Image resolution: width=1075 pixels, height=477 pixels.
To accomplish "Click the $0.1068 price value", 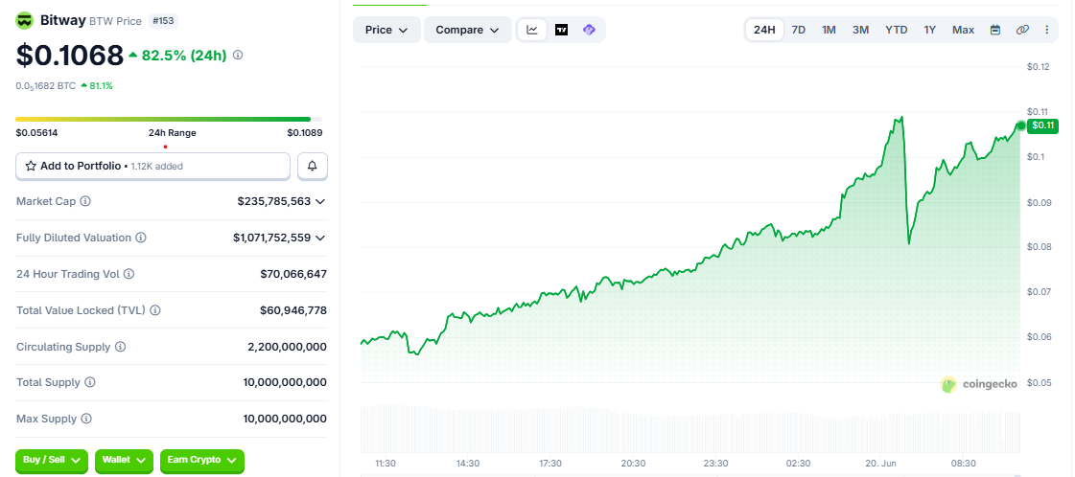I will pyautogui.click(x=69, y=56).
